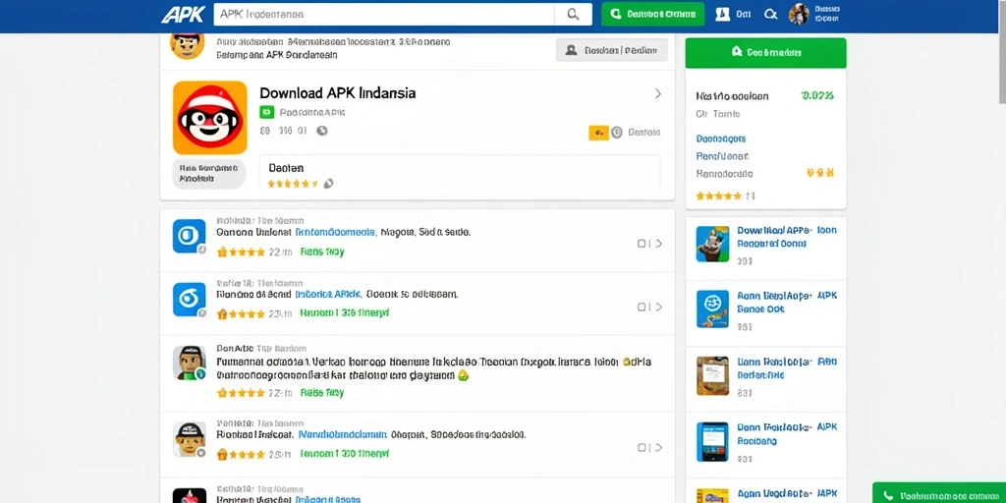Click green text in the black-cap character row
1006x503 pixels.
tap(345, 454)
